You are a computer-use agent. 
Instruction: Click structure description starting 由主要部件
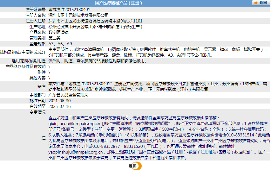click(158, 52)
